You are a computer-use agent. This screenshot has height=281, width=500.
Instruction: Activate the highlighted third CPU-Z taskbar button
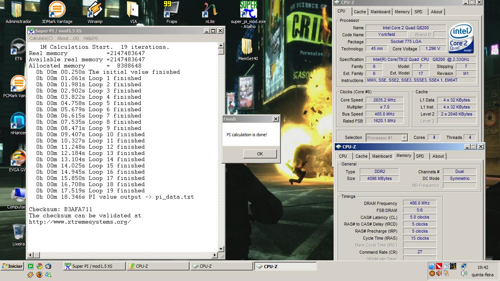tap(286, 266)
